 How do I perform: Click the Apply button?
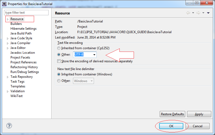pyautogui.click(x=199, y=114)
